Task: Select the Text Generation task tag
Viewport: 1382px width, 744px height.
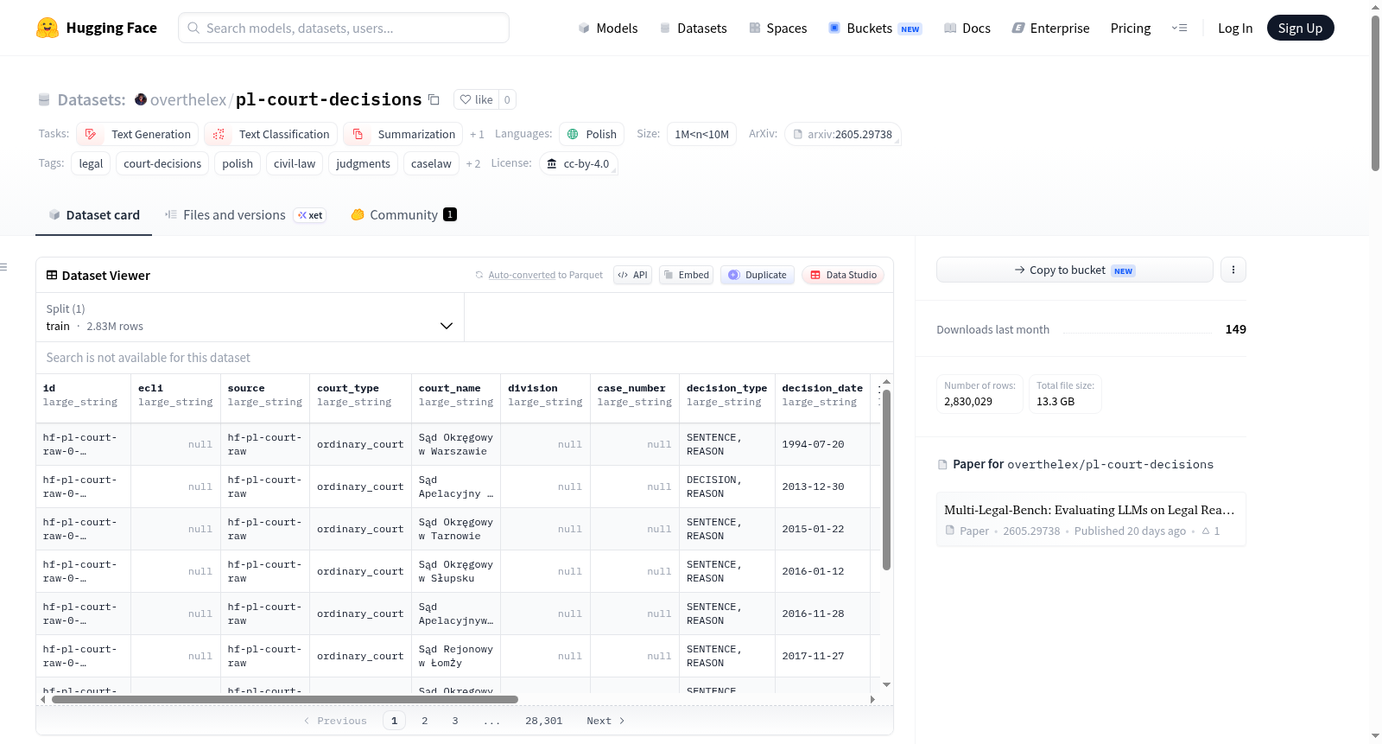Action: point(138,134)
